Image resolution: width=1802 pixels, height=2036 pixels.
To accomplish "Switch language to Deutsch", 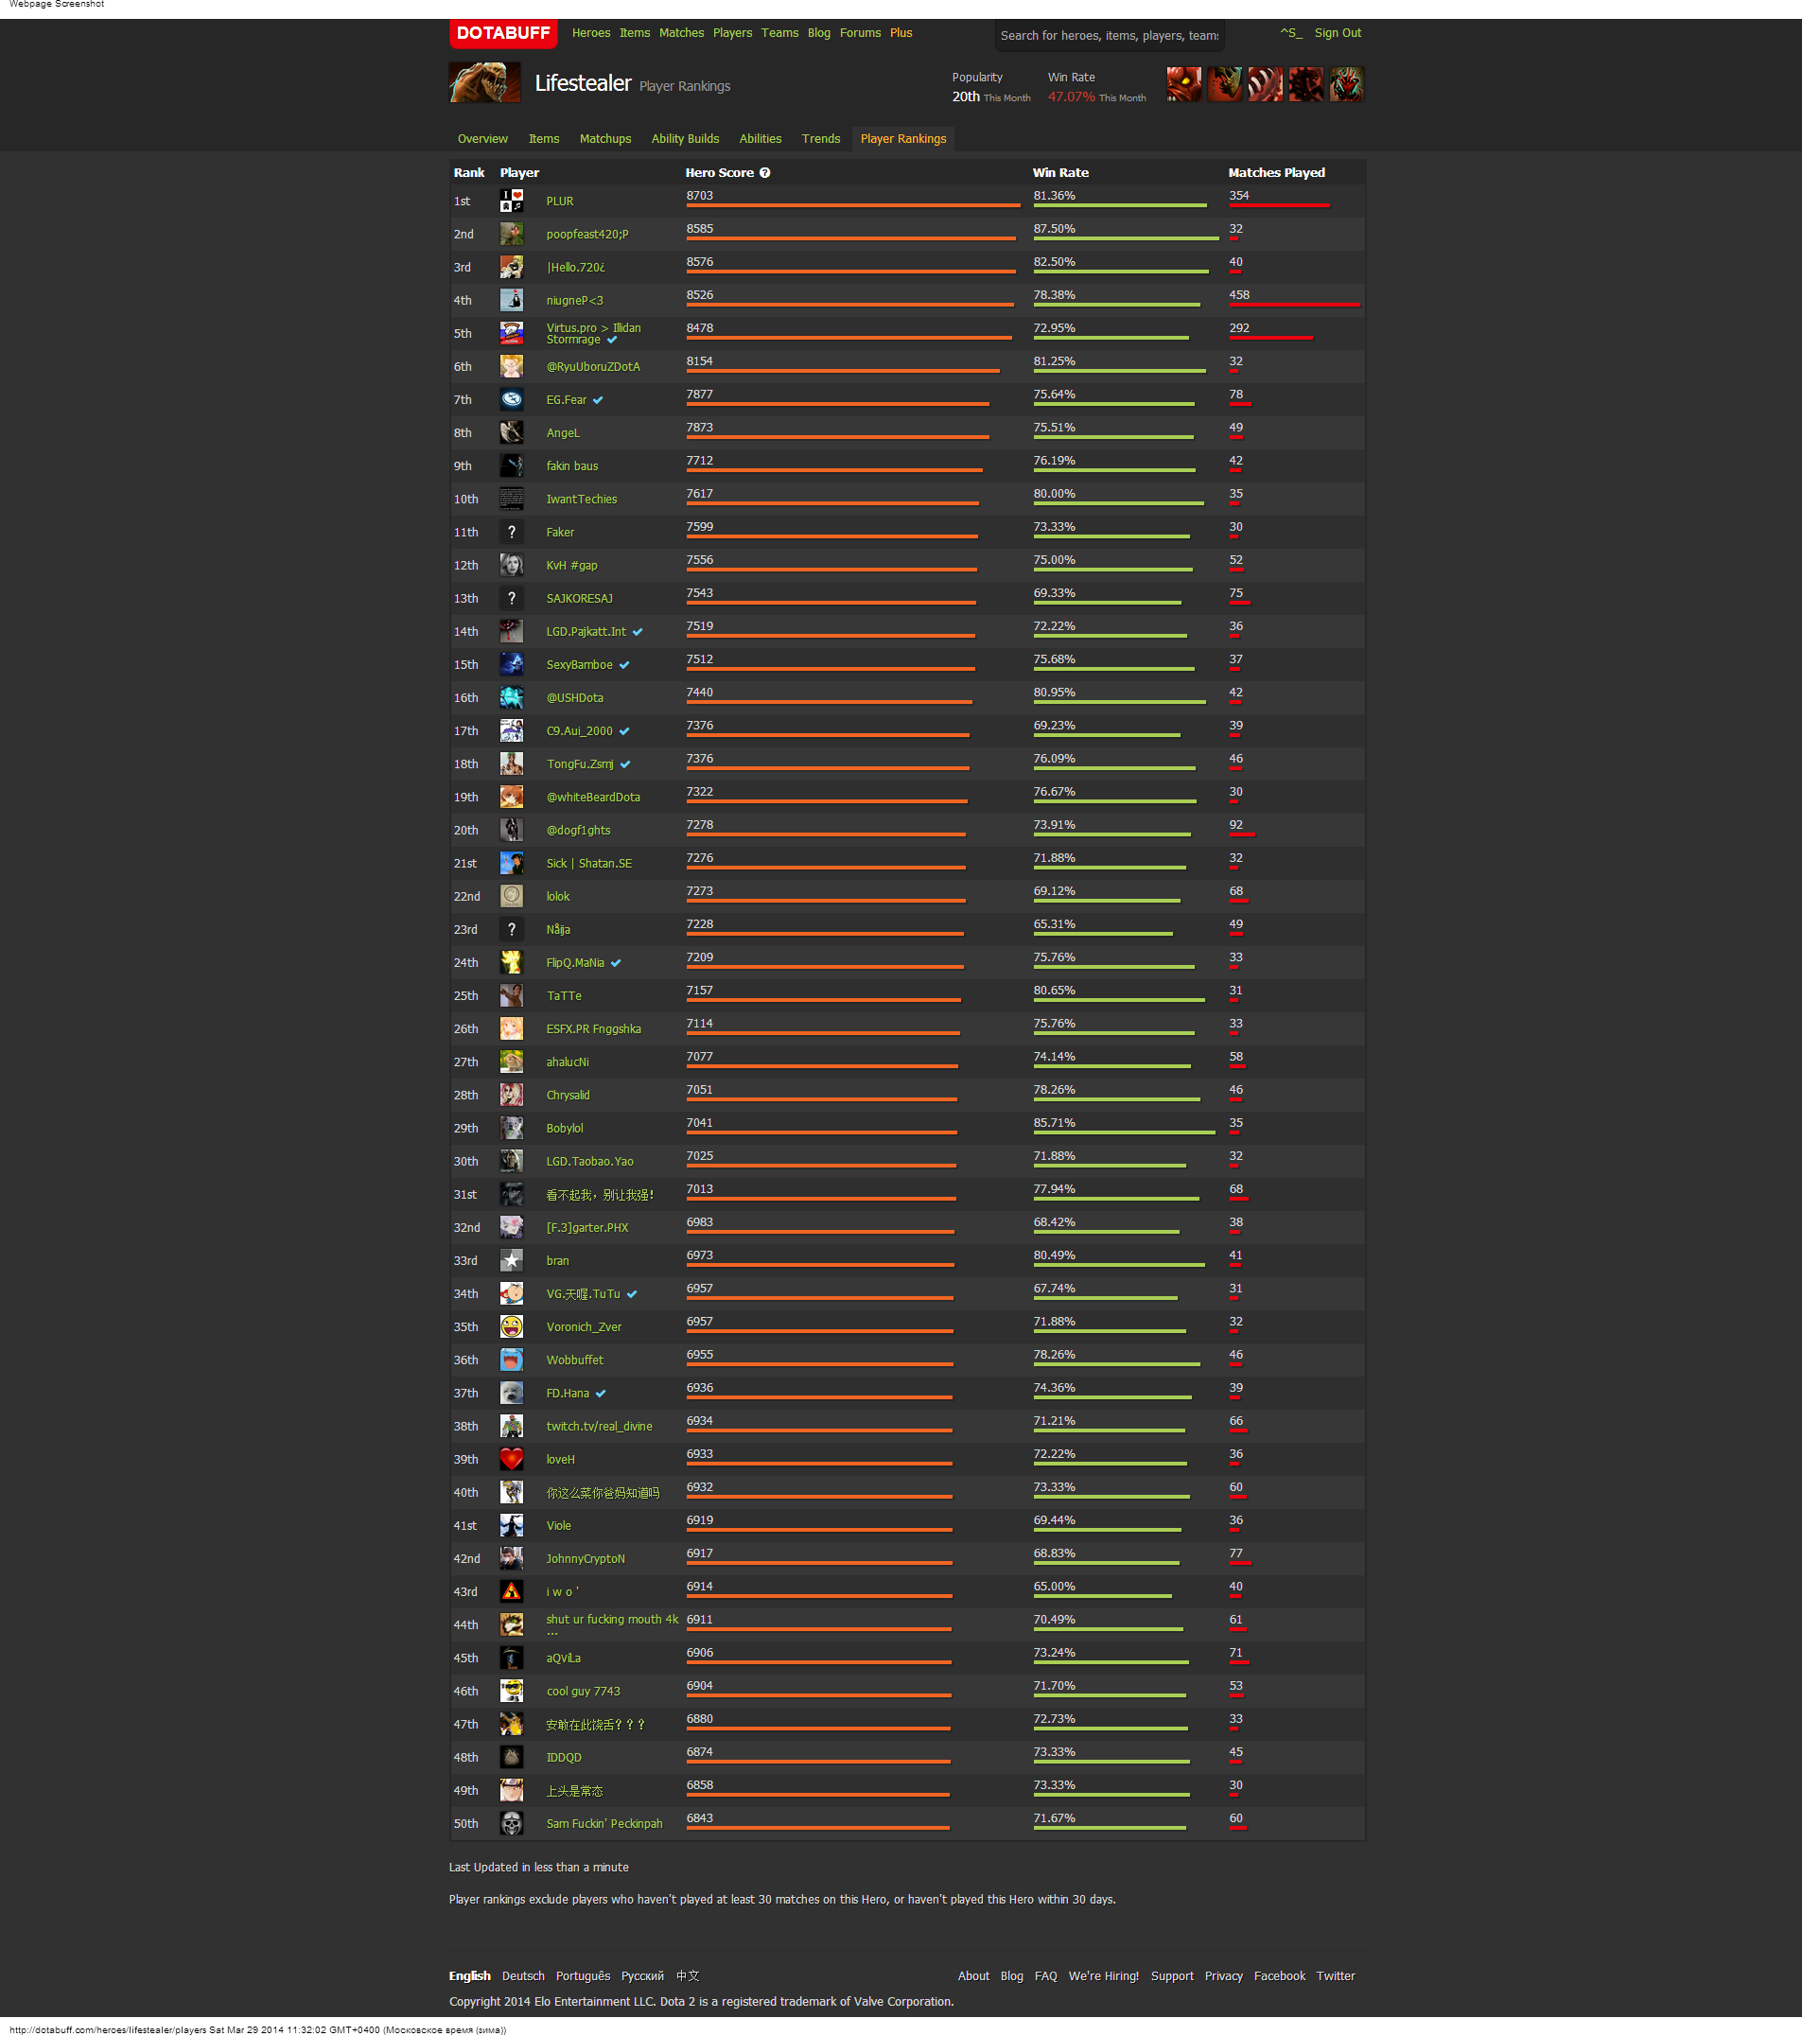I will pyautogui.click(x=523, y=1976).
